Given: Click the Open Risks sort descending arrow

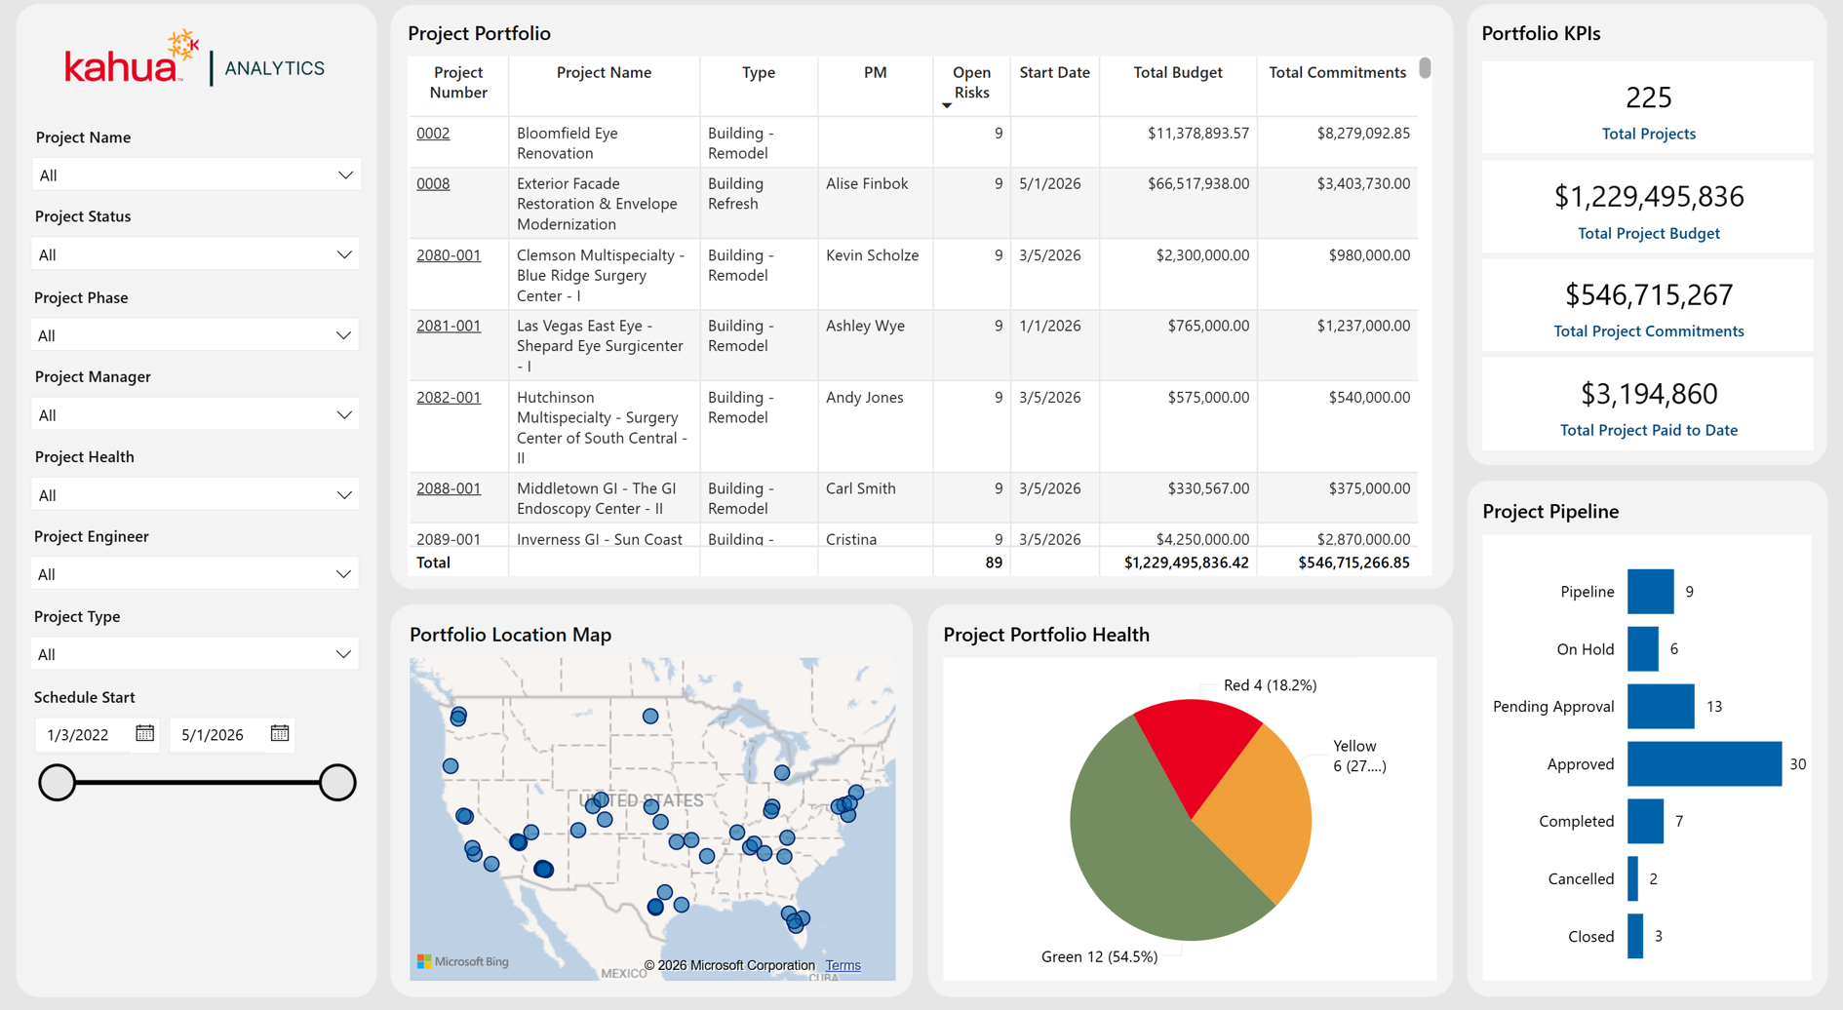Looking at the screenshot, I should 947,105.
